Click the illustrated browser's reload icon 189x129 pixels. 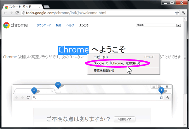pos(28,97)
